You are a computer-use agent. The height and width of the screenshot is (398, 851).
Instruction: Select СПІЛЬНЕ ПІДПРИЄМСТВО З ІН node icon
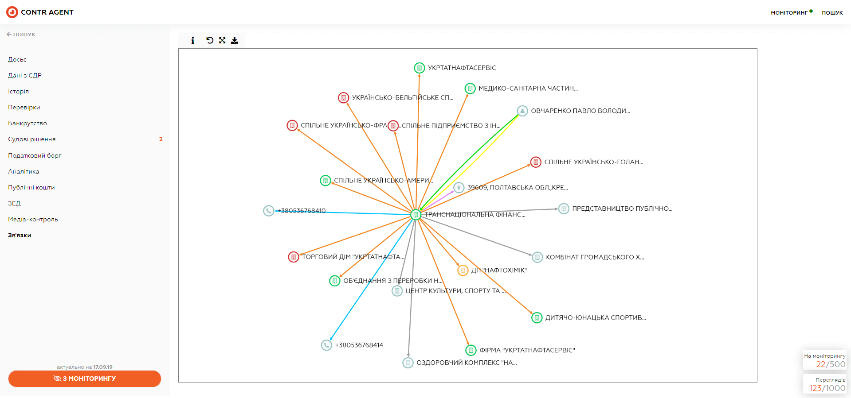tap(393, 126)
